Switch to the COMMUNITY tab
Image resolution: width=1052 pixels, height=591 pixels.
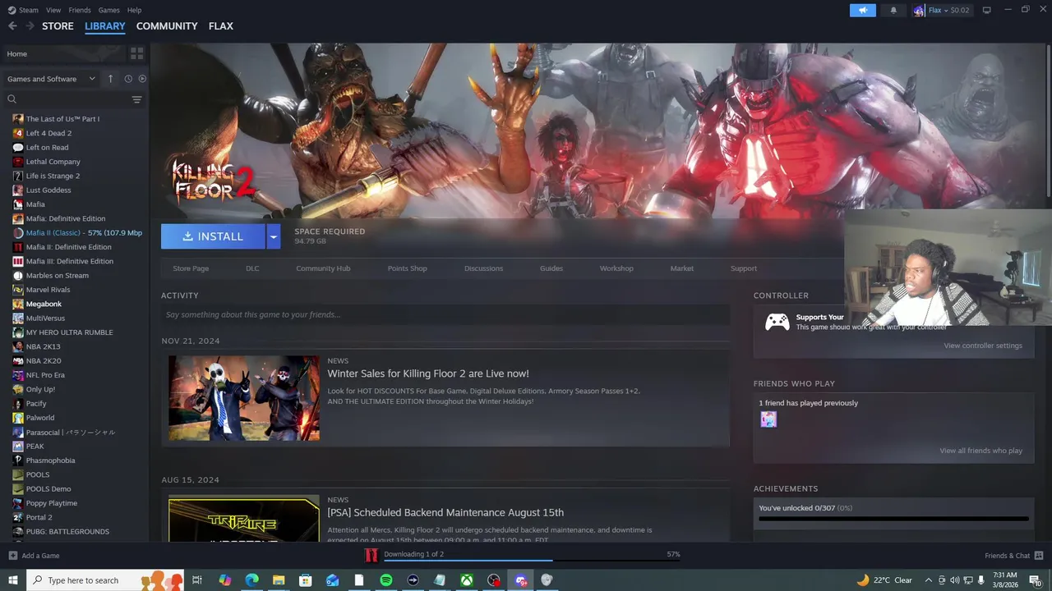click(167, 26)
